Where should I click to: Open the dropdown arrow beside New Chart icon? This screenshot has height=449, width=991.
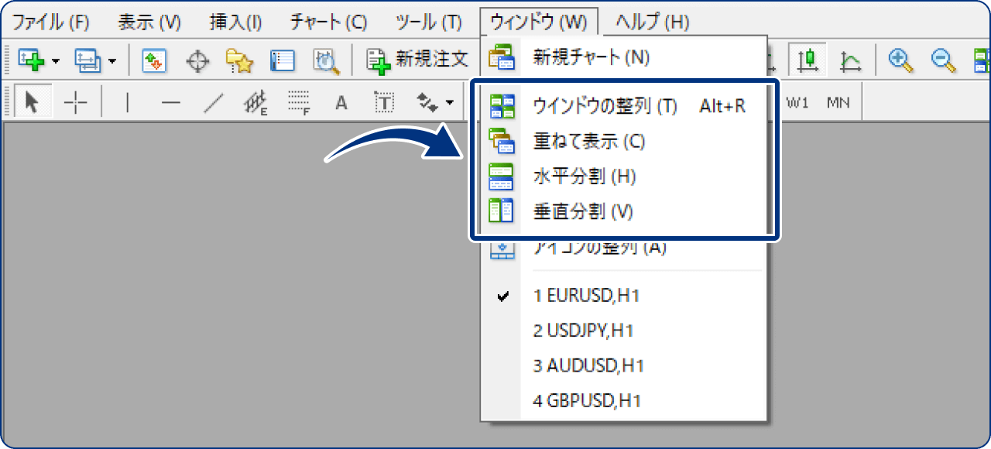(55, 60)
